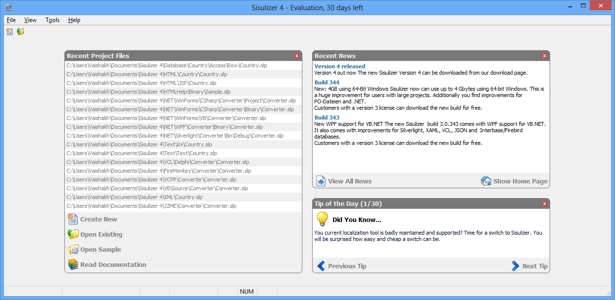
Task: Open VCL\Delphi\Converter\Converter.slp project
Action: pyautogui.click(x=183, y=162)
